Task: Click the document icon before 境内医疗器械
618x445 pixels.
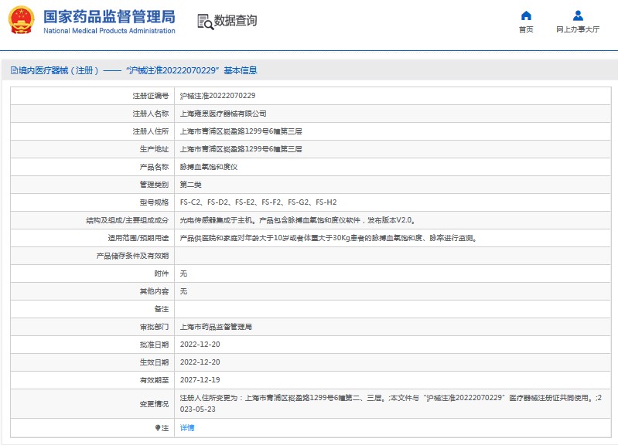Action: pyautogui.click(x=14, y=70)
